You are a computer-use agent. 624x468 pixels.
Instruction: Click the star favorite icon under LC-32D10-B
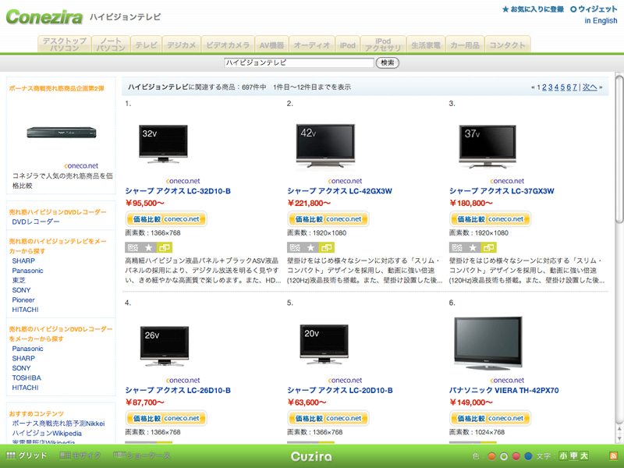click(x=147, y=247)
